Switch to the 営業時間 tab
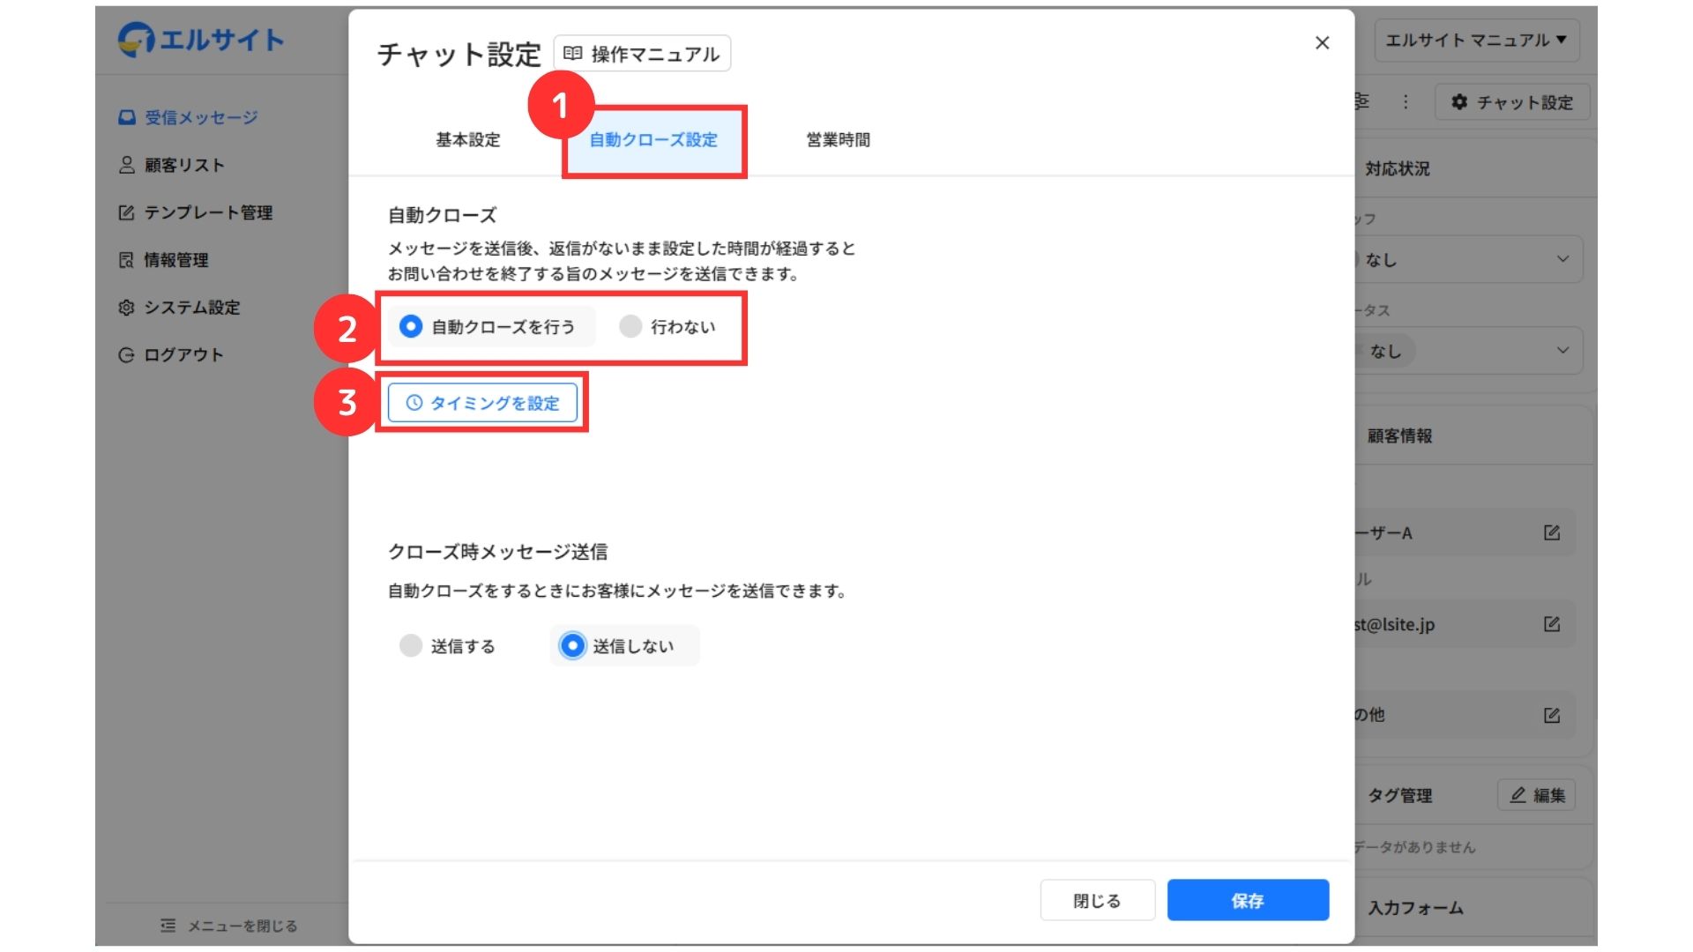The height and width of the screenshot is (952, 1693). coord(838,140)
